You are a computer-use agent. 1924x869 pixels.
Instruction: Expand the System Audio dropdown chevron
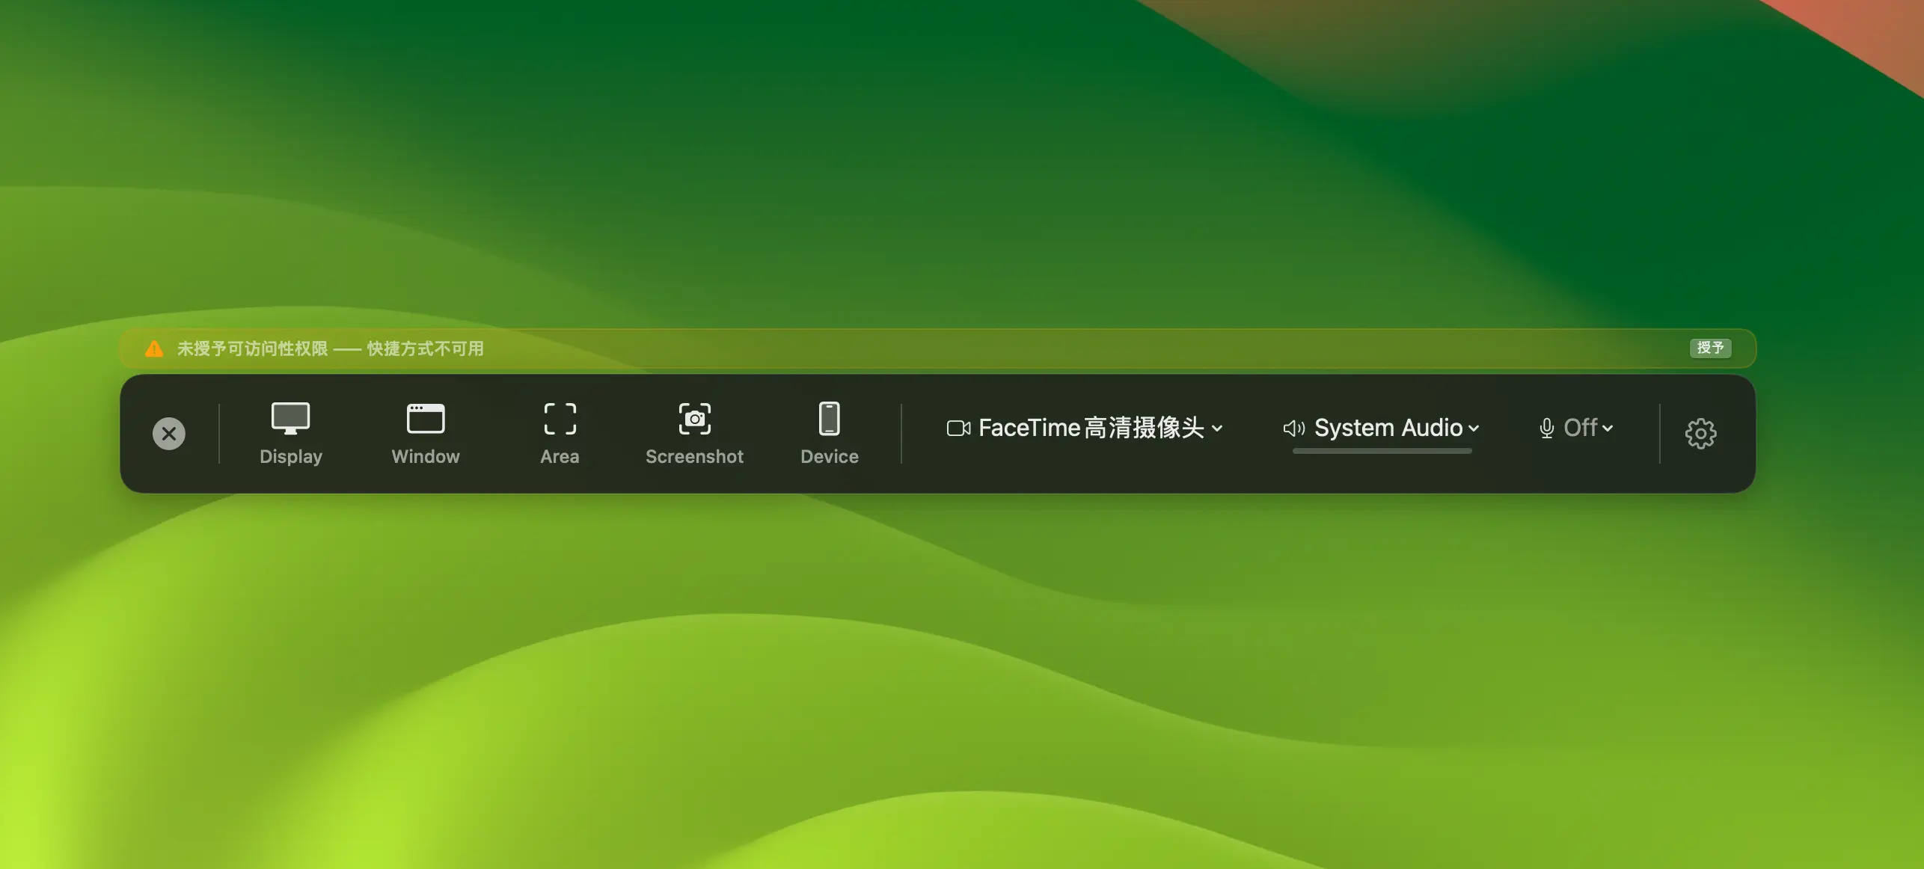pos(1474,429)
